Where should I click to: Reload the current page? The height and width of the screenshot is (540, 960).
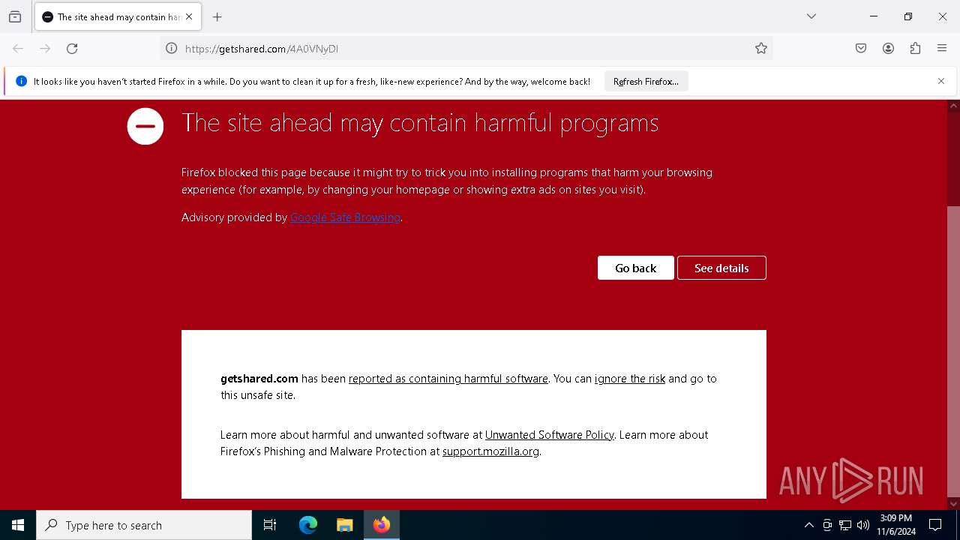72,49
